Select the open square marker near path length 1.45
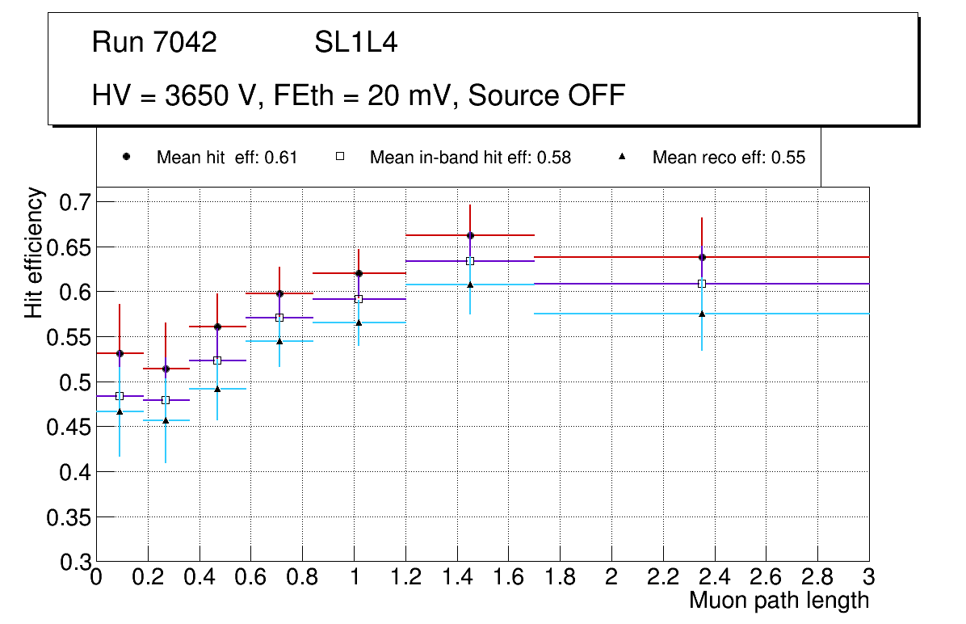This screenshot has width=966, height=624. (470, 261)
